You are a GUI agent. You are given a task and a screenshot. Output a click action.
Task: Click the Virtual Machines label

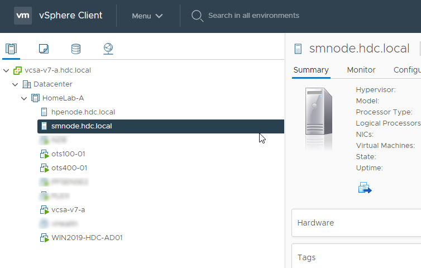tap(385, 146)
